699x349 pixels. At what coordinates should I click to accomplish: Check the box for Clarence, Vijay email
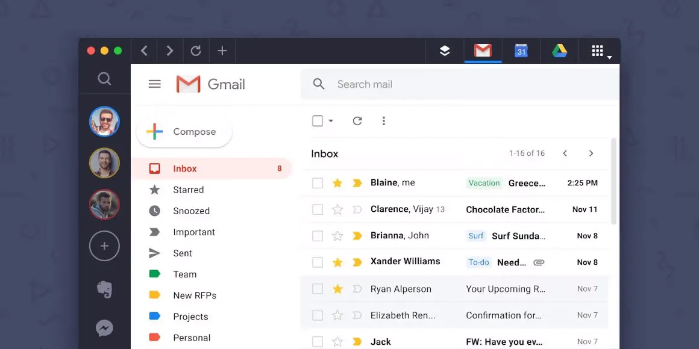click(318, 209)
